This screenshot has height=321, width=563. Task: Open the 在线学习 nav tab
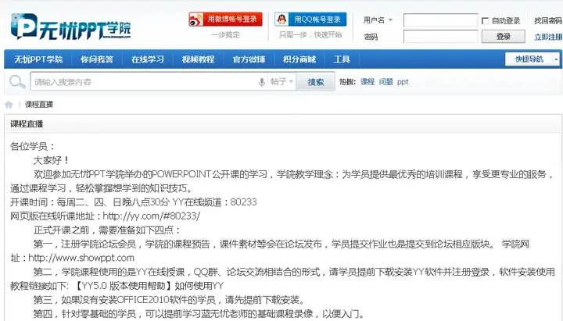[x=148, y=59]
